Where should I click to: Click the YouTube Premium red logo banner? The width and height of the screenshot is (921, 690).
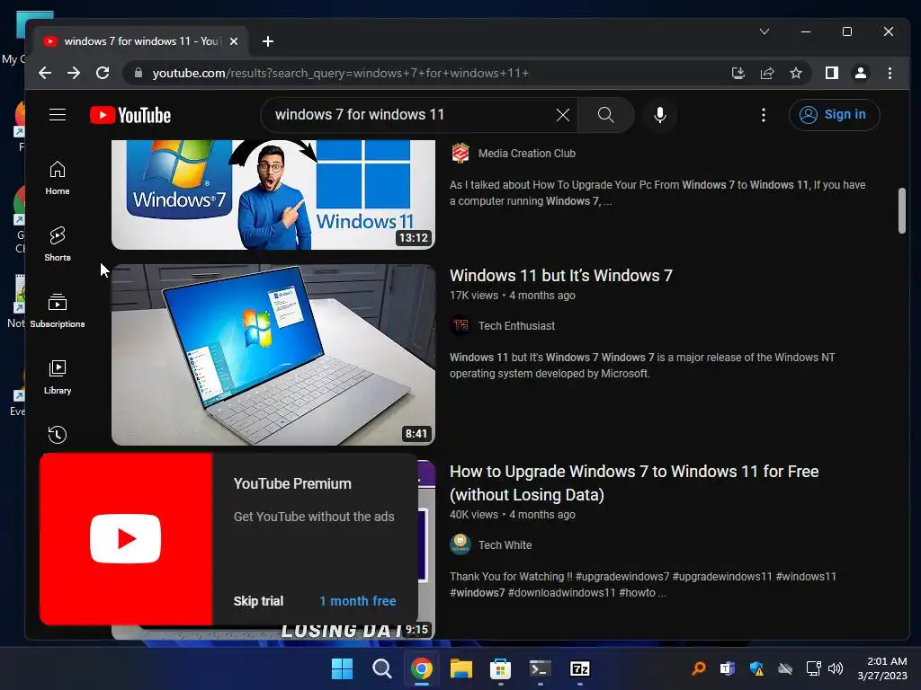126,539
